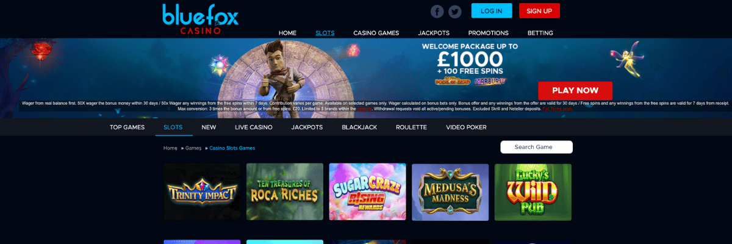Open Medusa's Madness game tile
Viewport: 732px width, 244px height.
pos(450,192)
